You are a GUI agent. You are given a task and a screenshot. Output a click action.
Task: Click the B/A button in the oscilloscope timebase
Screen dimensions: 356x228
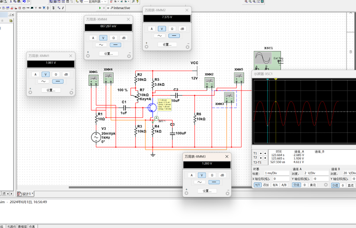point(275,185)
